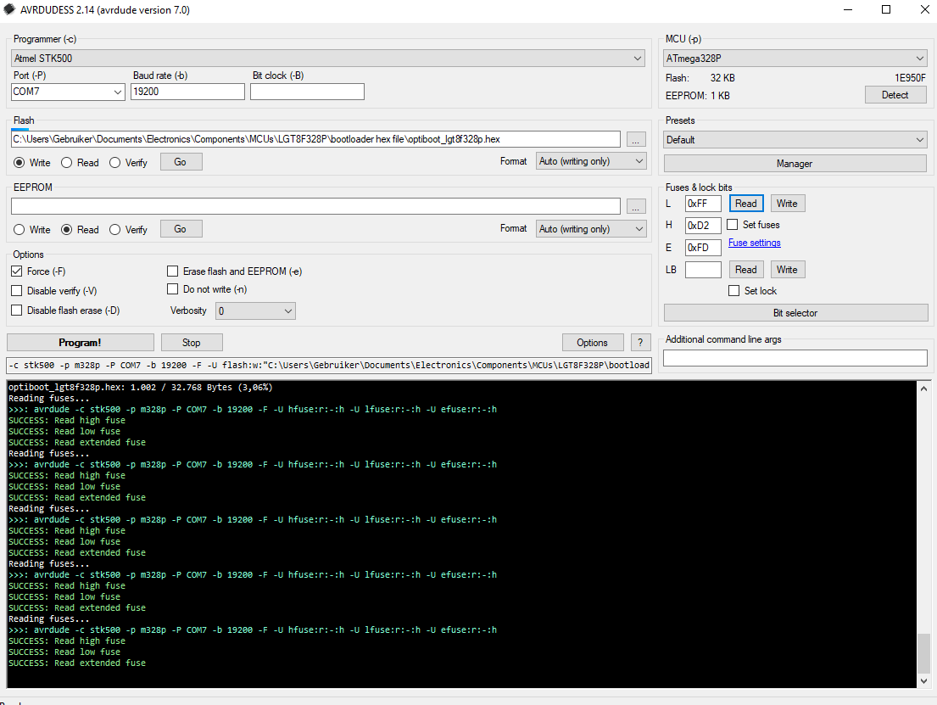This screenshot has width=937, height=705.
Task: Enable the Set lock checkbox
Action: pyautogui.click(x=734, y=291)
